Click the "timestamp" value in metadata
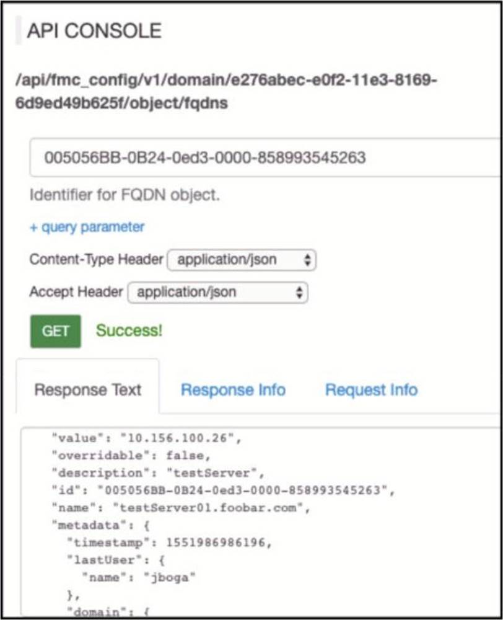 (218, 543)
